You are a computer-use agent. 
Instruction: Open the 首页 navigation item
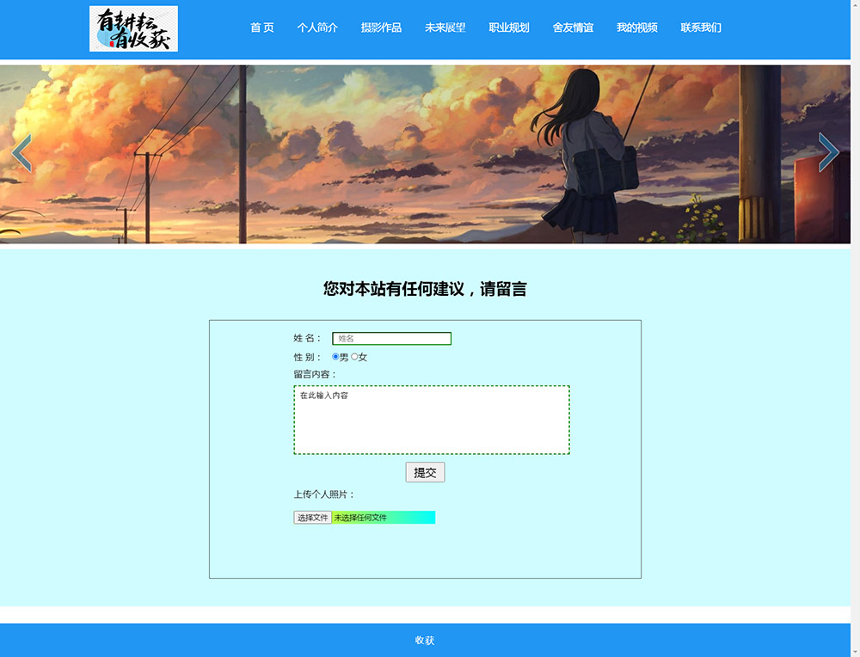point(262,28)
